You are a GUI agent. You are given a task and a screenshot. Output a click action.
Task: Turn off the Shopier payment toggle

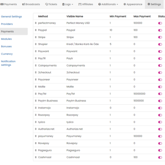pyautogui.click(x=160, y=44)
